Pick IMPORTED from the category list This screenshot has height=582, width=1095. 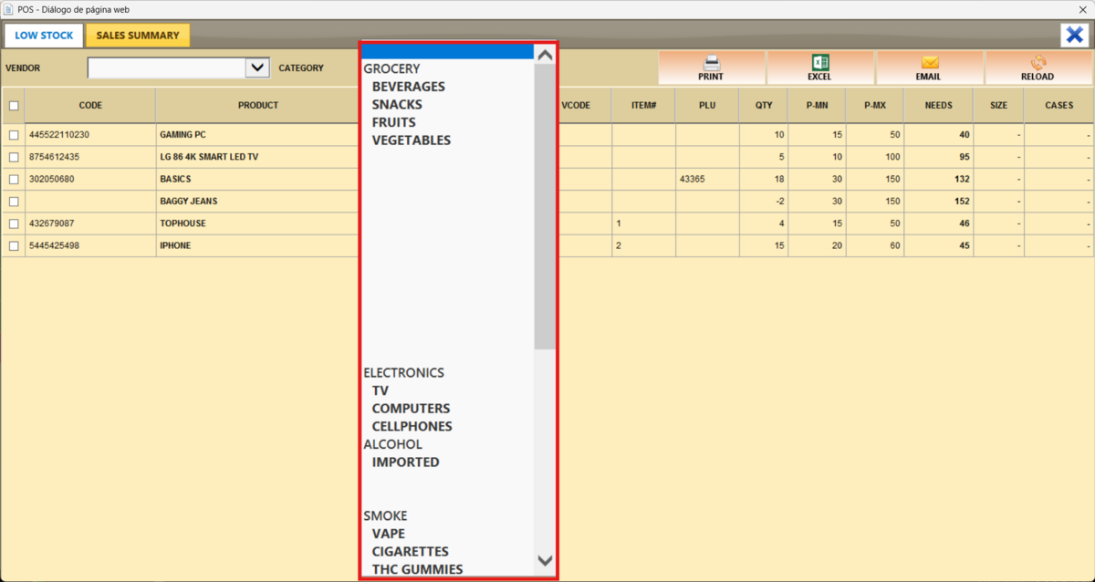tap(406, 462)
